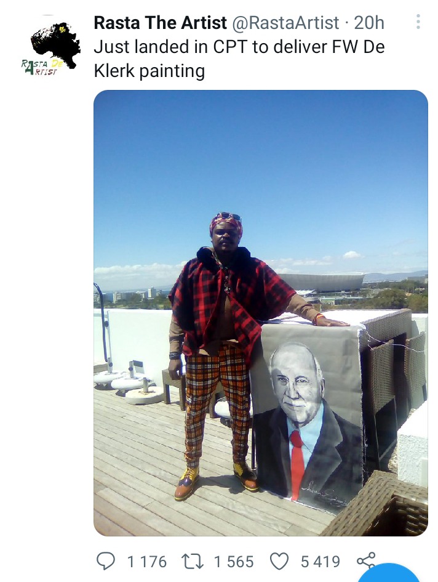Click the like count 5 419
This screenshot has width=438, height=582.
321,562
